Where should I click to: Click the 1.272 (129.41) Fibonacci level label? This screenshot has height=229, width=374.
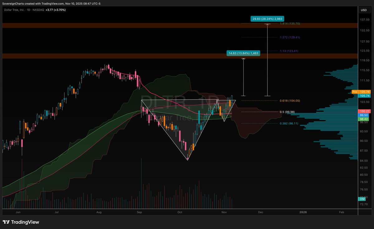[x=290, y=37]
